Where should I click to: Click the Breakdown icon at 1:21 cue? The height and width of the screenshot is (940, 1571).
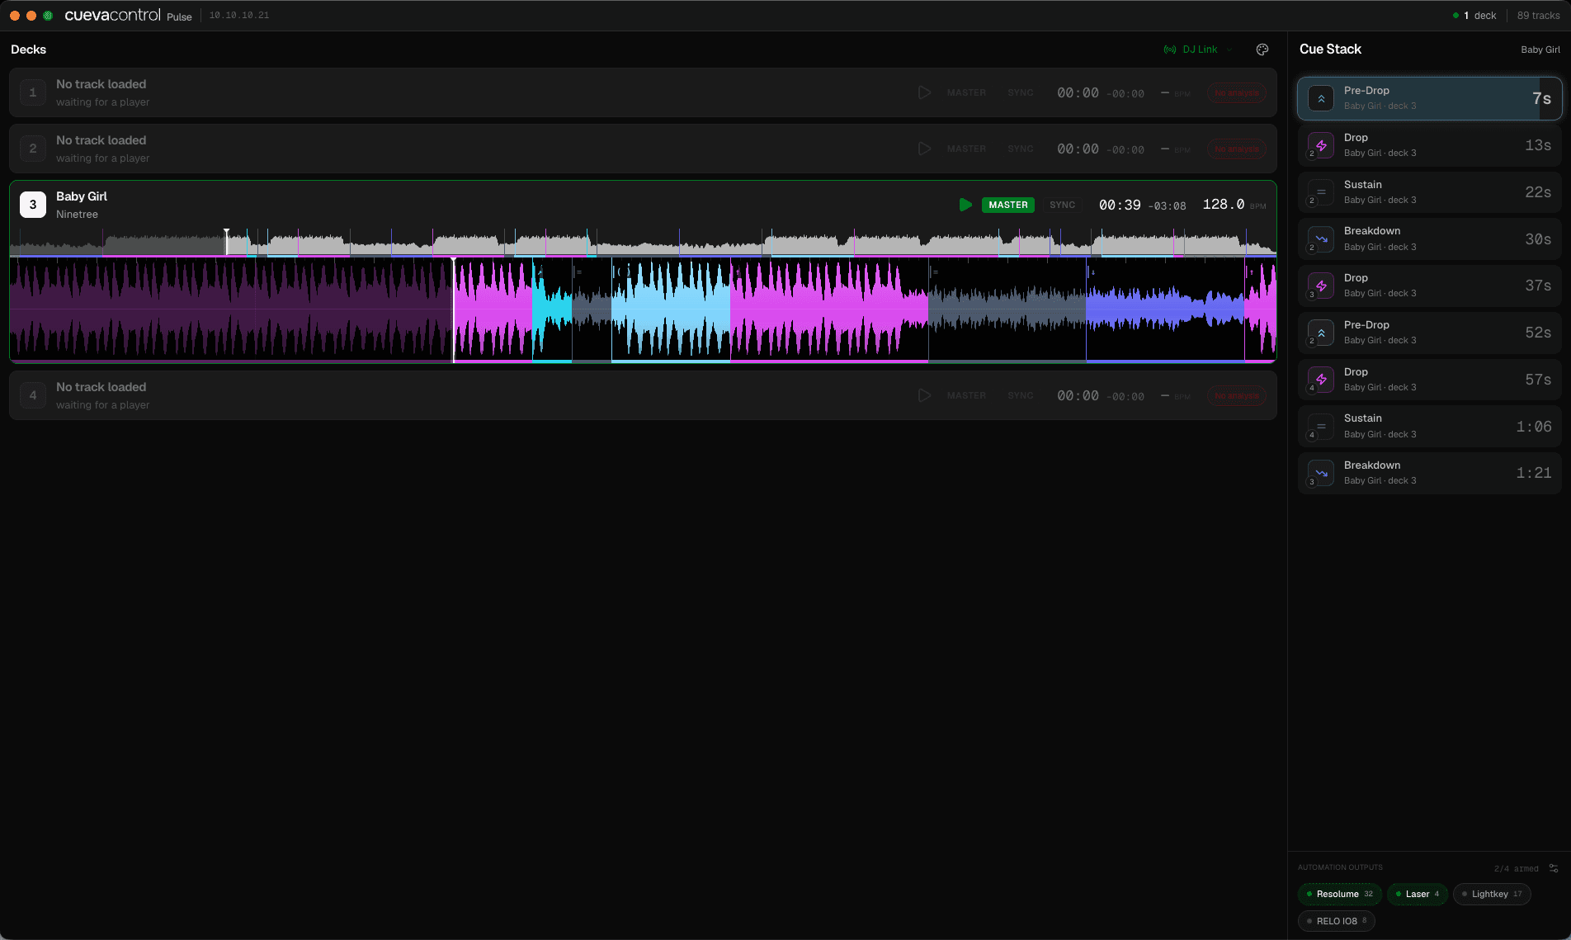[1321, 473]
